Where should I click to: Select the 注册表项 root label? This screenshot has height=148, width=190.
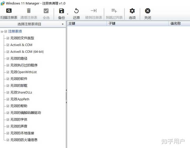point(15,31)
